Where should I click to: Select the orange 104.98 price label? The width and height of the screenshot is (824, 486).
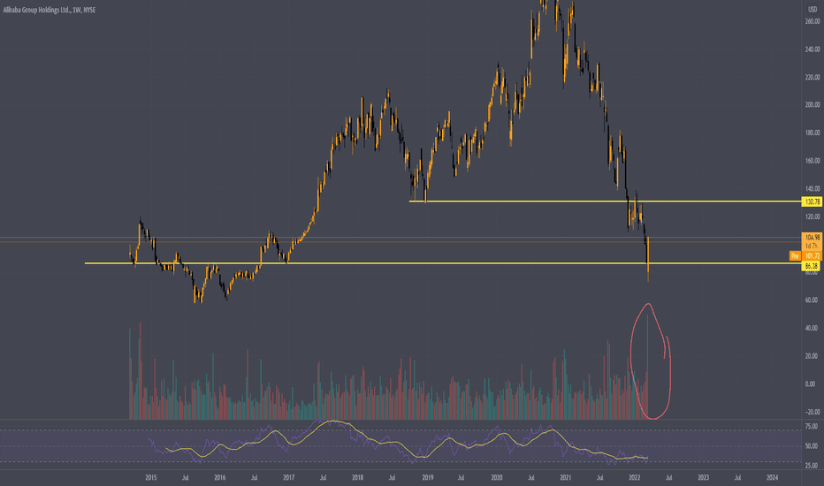(x=812, y=238)
